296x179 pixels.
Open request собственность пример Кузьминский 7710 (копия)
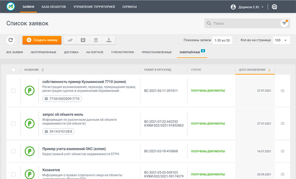pos(84,82)
